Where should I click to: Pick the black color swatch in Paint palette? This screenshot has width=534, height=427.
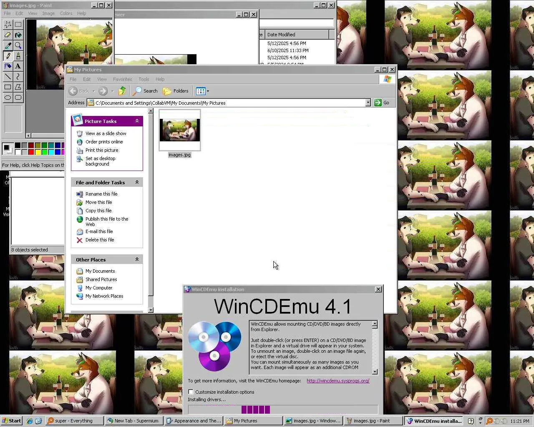pos(18,146)
